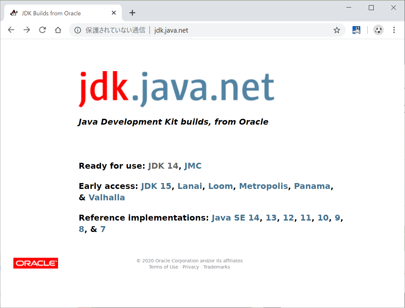405x308 pixels.
Task: Open the browser home page
Action: tap(58, 30)
